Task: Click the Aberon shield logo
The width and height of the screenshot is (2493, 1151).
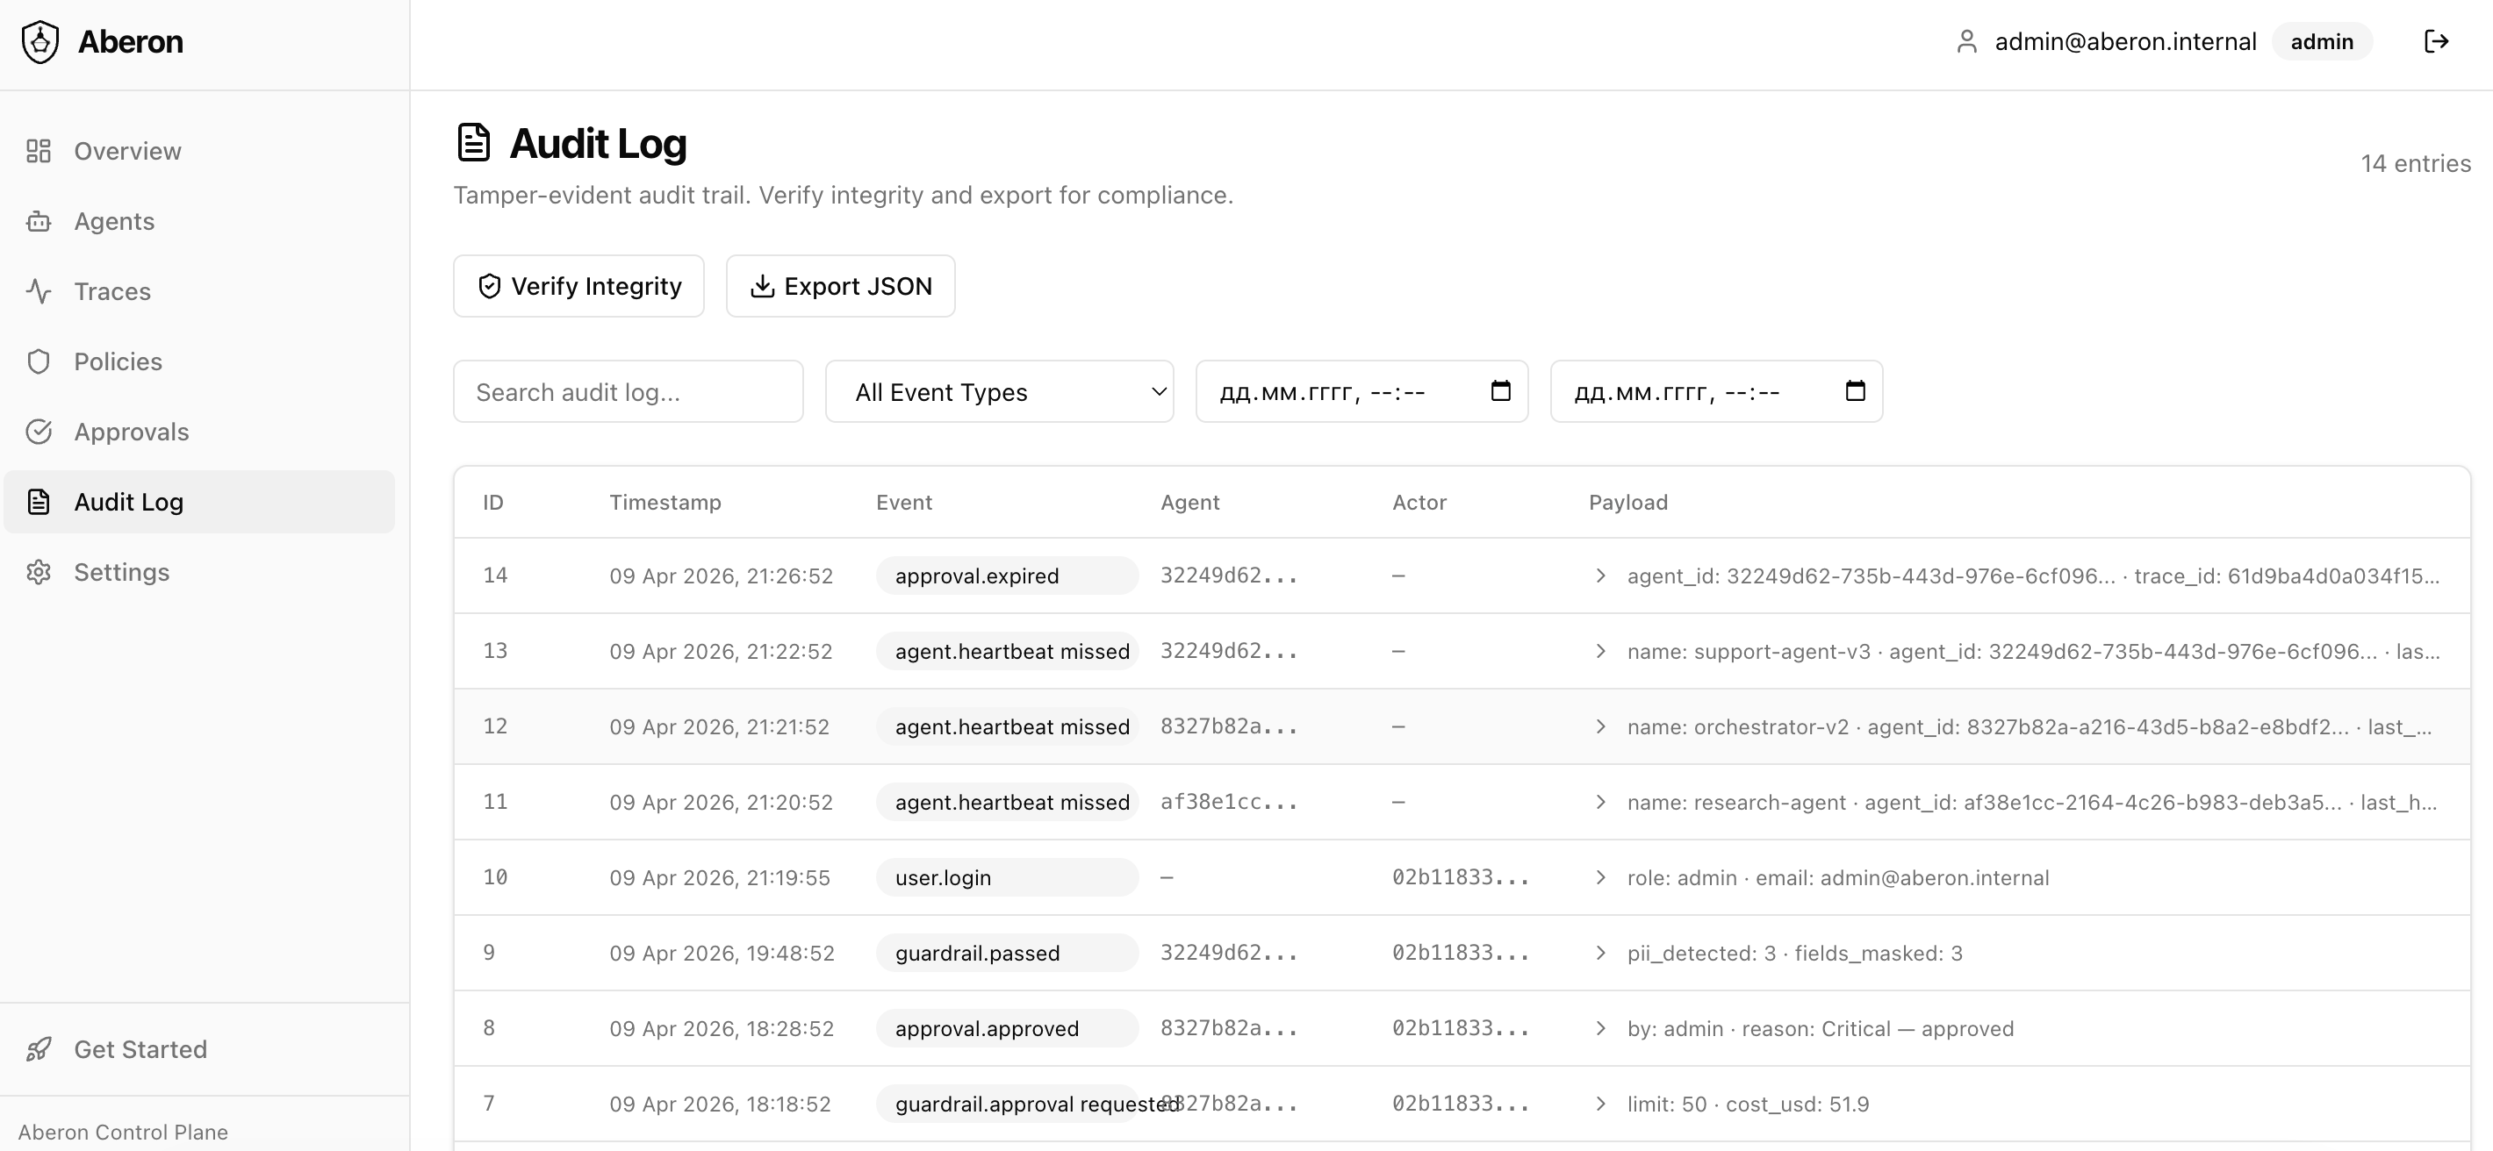Action: pos(40,40)
